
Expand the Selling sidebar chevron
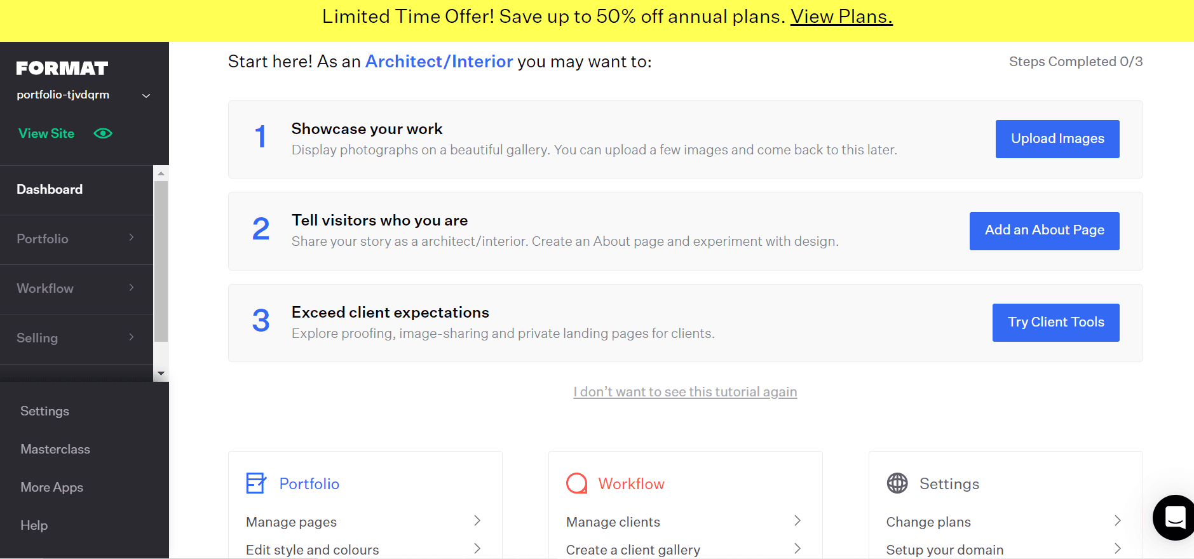pos(131,337)
